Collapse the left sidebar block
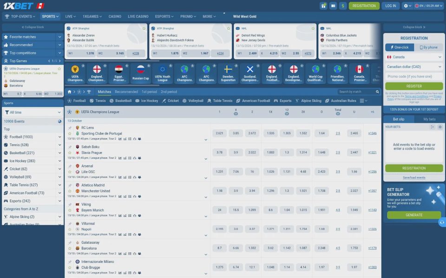Image resolution: width=446 pixels, height=278 pixels. coord(33,27)
